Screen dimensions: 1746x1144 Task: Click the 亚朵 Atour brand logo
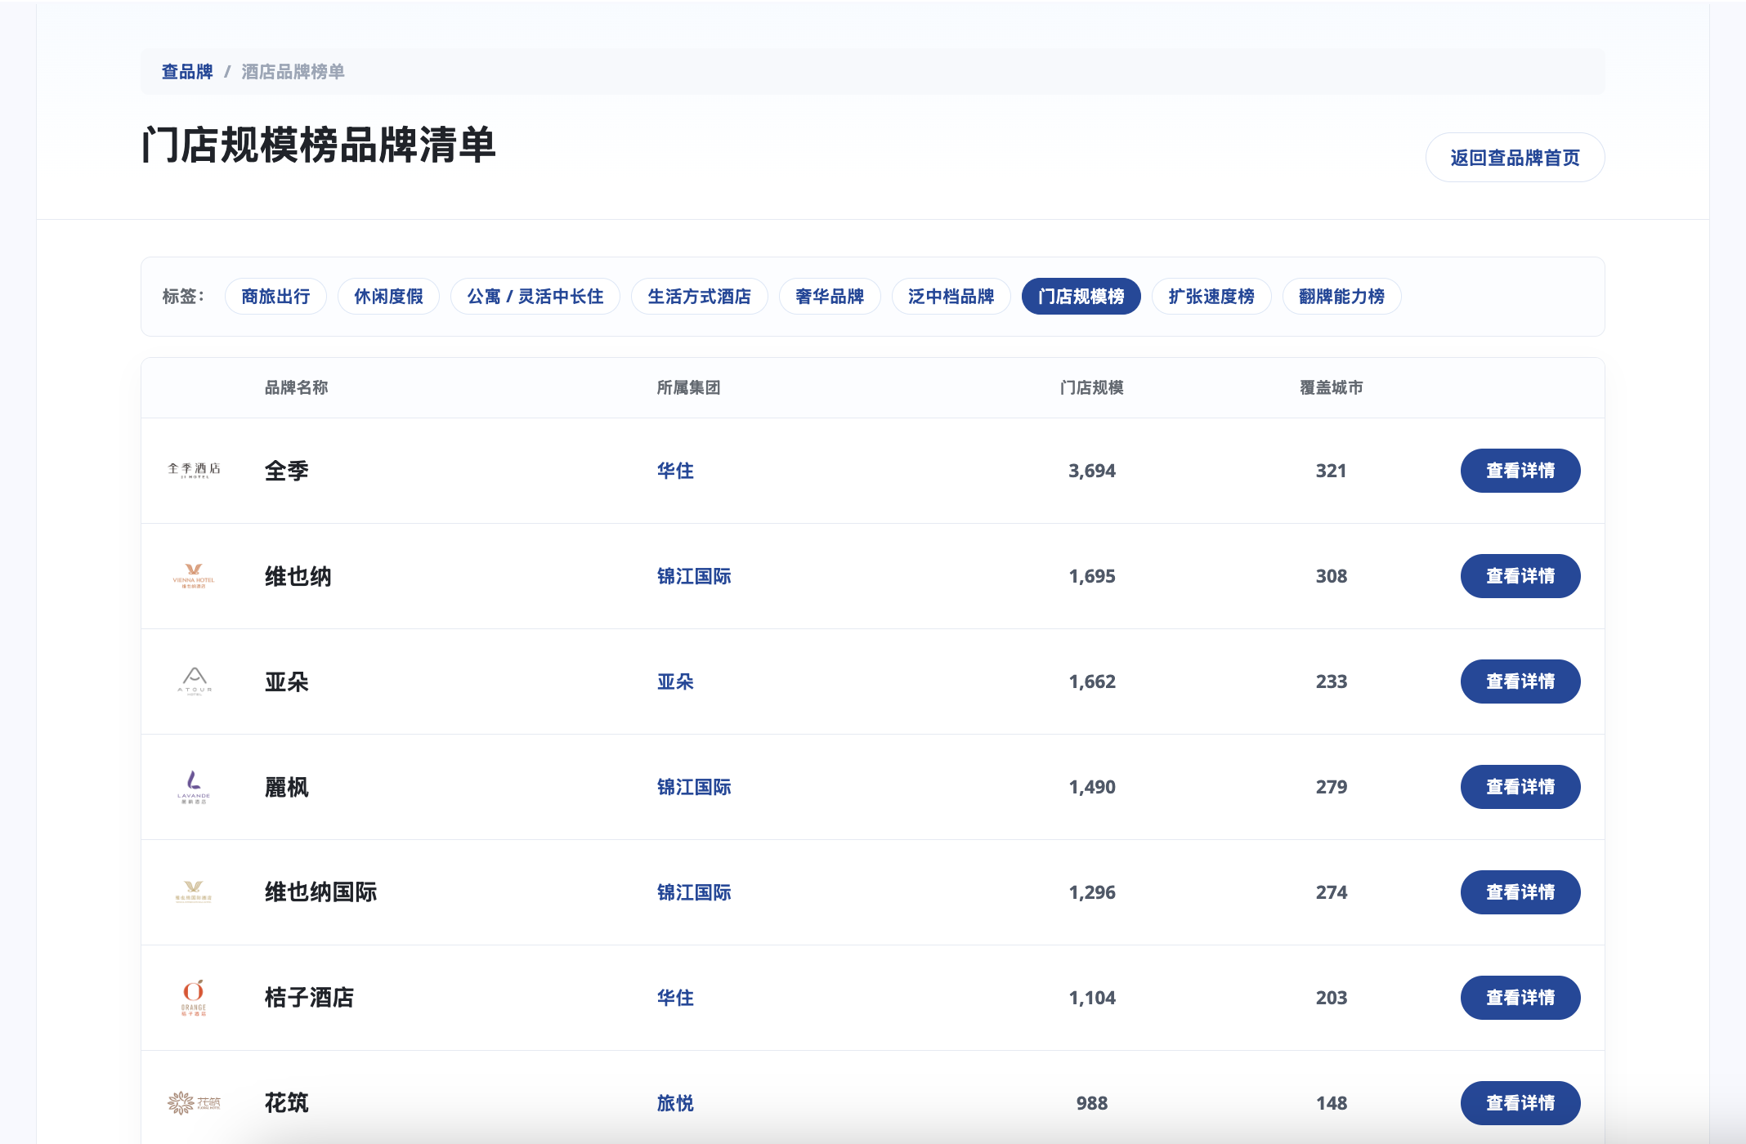point(195,681)
